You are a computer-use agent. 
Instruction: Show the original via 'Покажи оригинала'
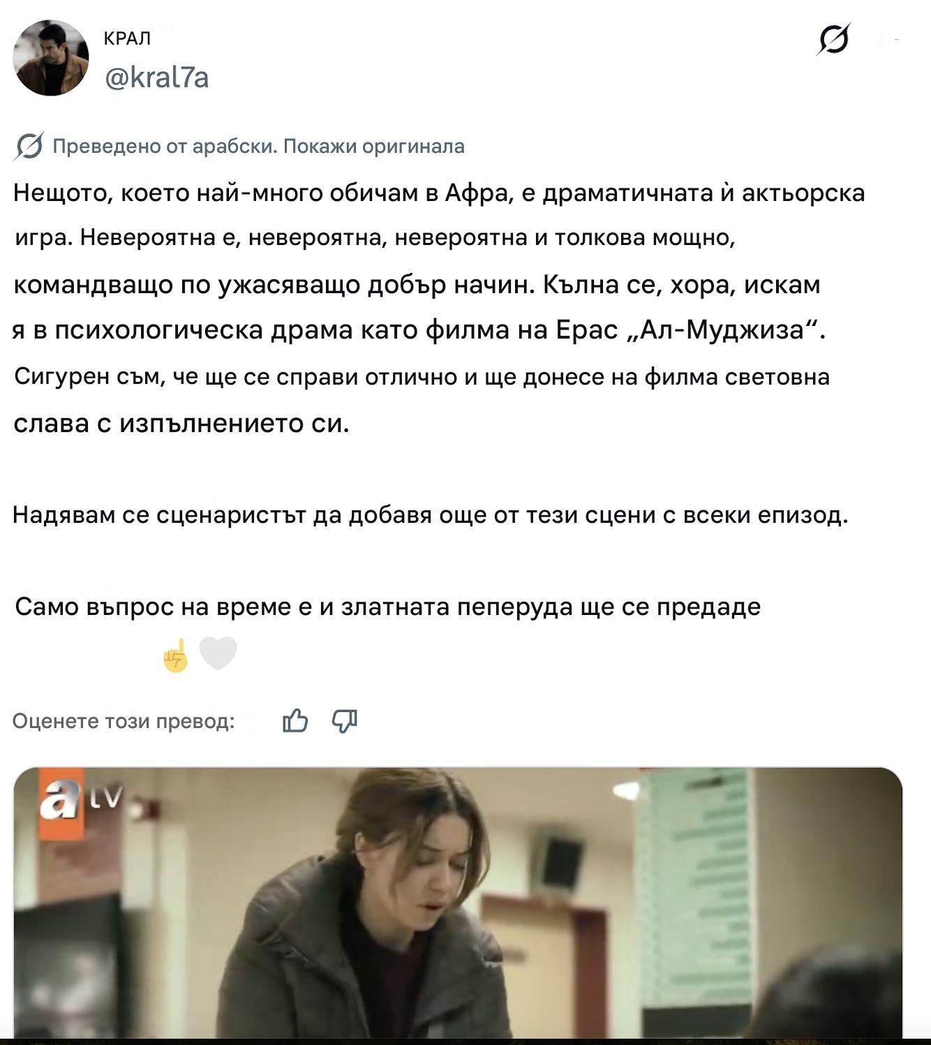(x=373, y=147)
